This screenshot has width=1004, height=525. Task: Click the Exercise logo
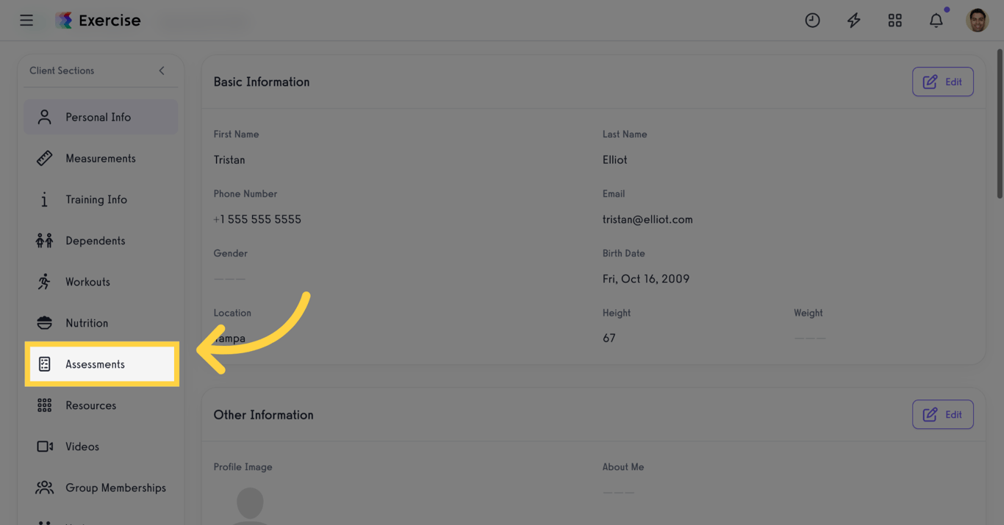point(98,21)
